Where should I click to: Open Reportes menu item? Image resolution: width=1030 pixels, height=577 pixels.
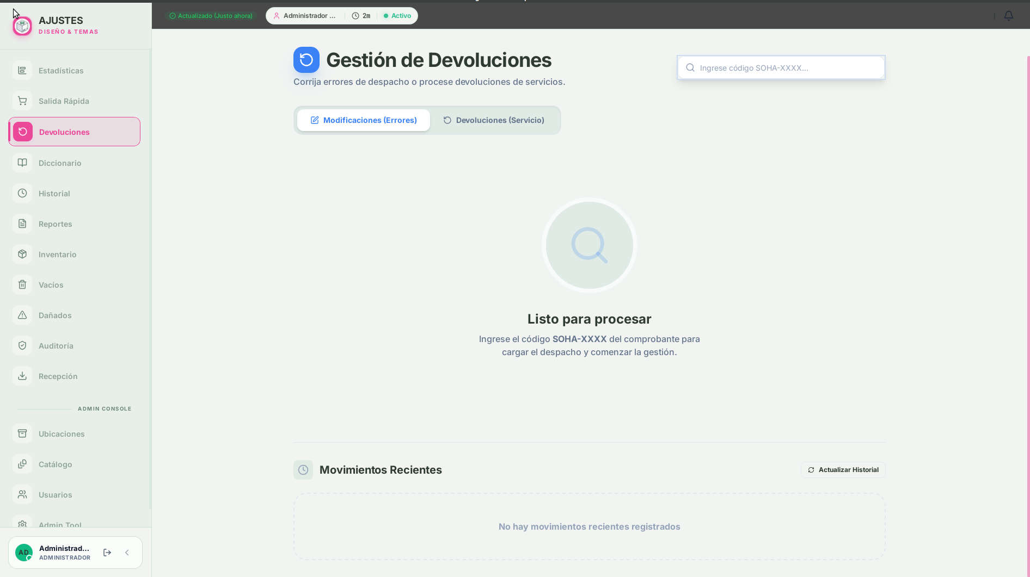coord(75,224)
